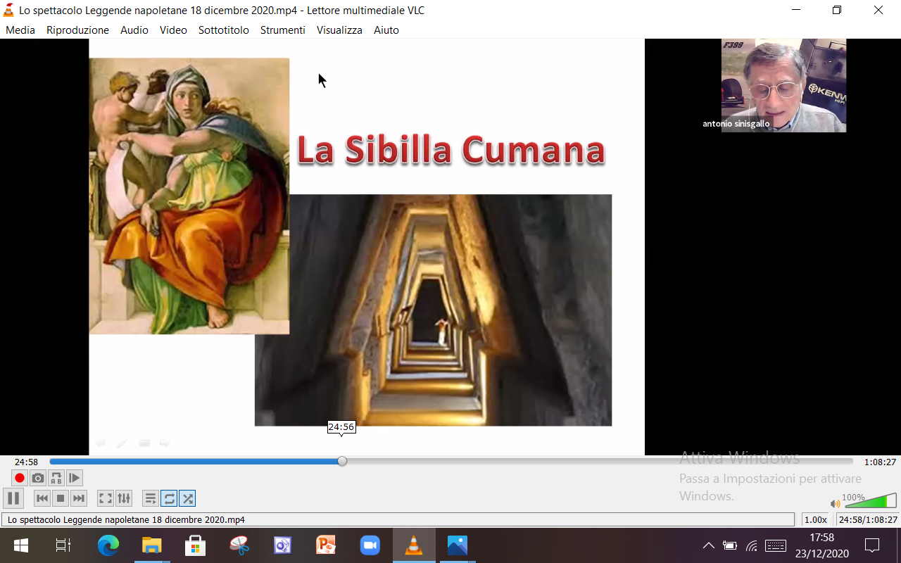Pause the video playback

[x=13, y=498]
